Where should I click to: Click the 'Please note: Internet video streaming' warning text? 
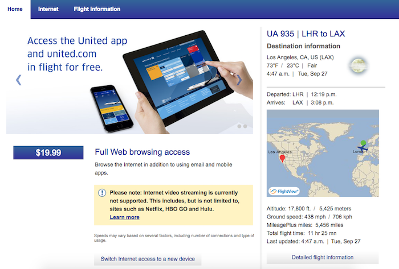174,201
